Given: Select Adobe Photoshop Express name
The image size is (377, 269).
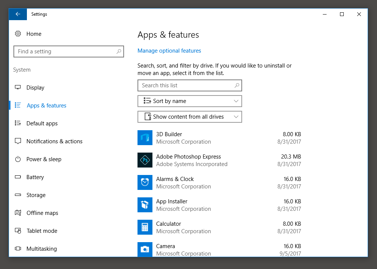Looking at the screenshot, I should [188, 157].
